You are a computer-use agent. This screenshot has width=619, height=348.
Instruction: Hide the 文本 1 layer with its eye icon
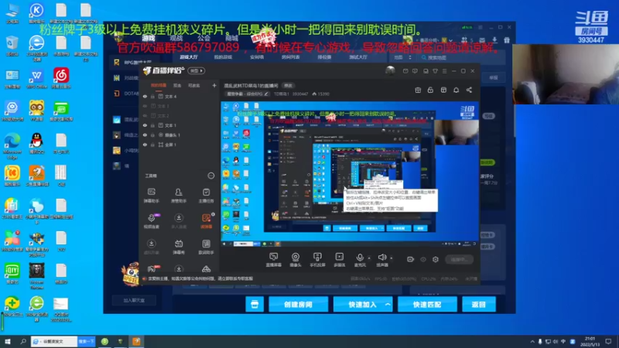pyautogui.click(x=145, y=125)
